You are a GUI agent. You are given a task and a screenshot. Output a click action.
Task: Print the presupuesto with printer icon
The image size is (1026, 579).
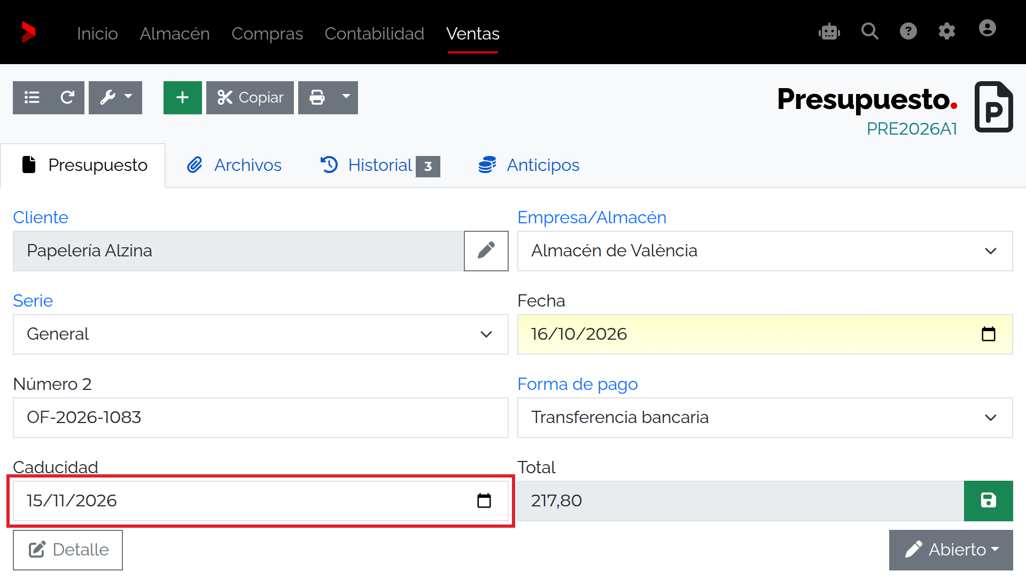(317, 98)
